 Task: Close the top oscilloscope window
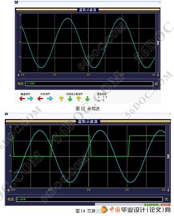point(160,2)
